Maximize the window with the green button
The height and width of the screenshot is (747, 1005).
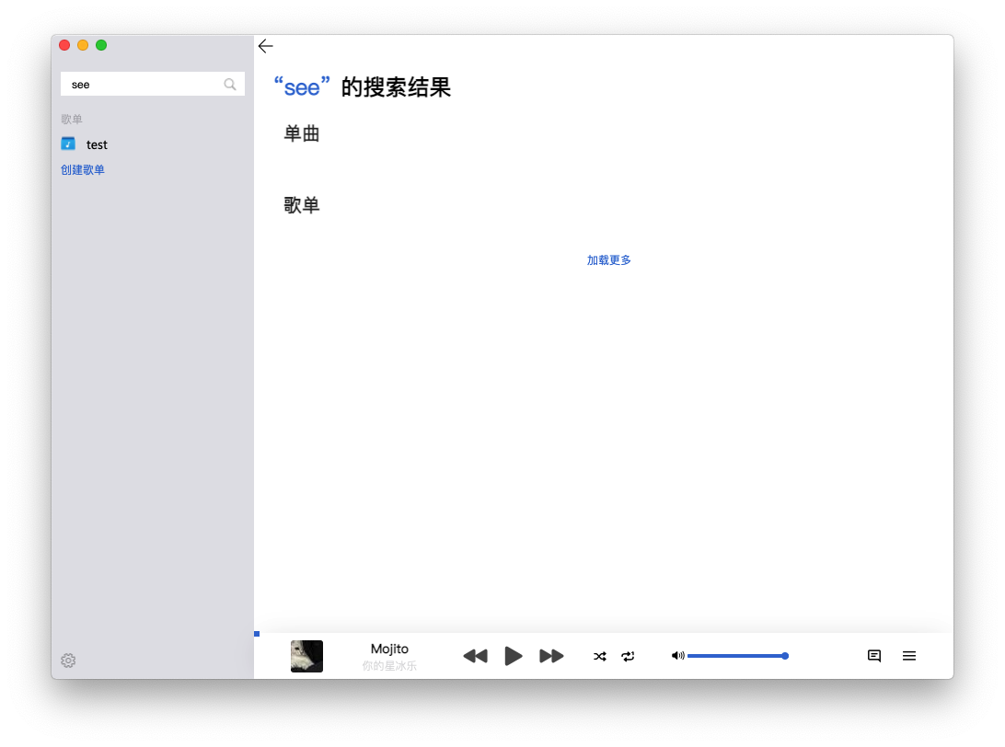101,45
